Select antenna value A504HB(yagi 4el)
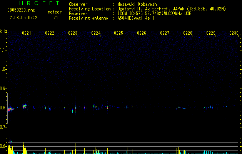 pos(136,18)
